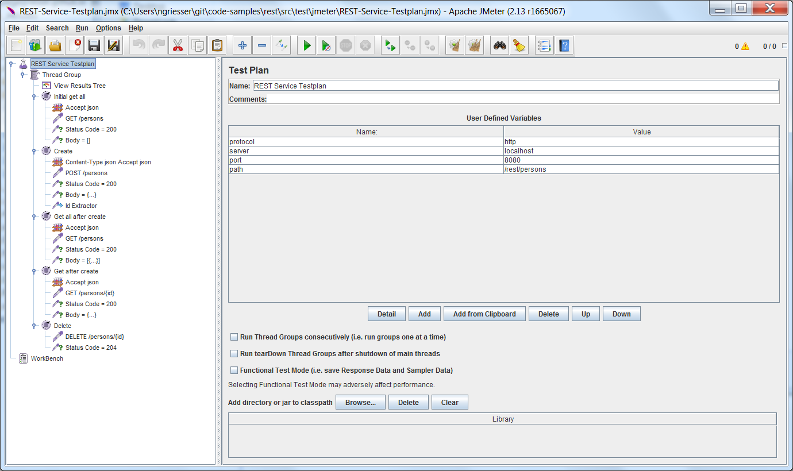Click the Detail button
The image size is (793, 471).
pyautogui.click(x=387, y=314)
